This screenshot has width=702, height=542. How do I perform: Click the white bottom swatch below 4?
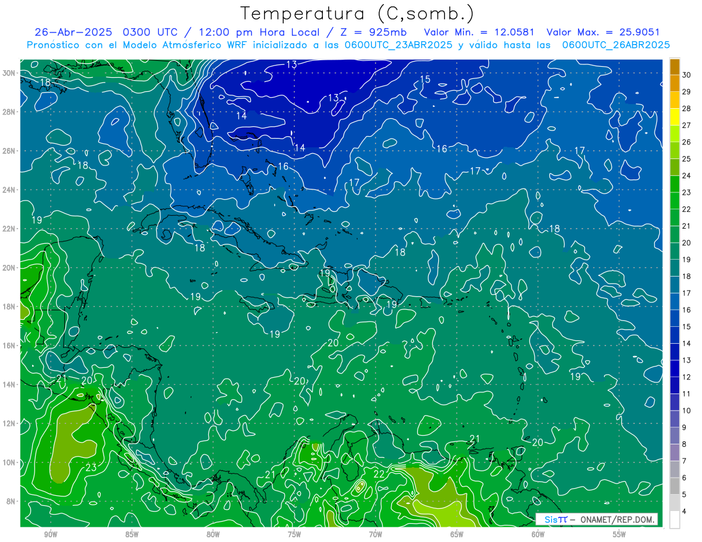pos(675,519)
